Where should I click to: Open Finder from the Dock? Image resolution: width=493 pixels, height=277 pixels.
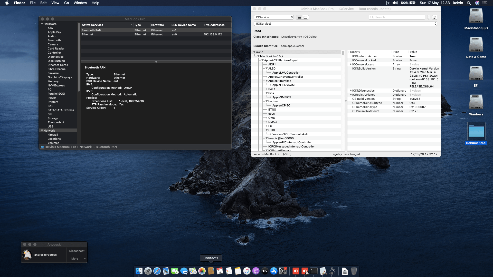coord(139,271)
